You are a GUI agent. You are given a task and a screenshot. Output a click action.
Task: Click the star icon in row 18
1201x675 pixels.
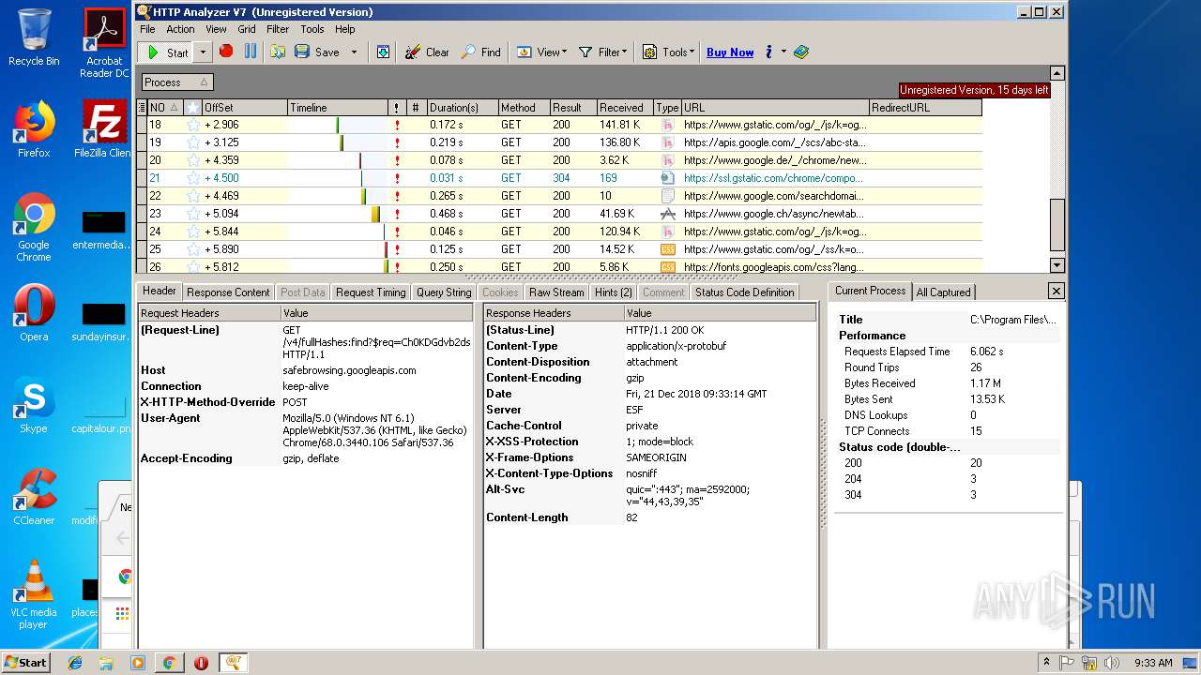tap(193, 125)
